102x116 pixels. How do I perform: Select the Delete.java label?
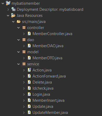(42, 82)
